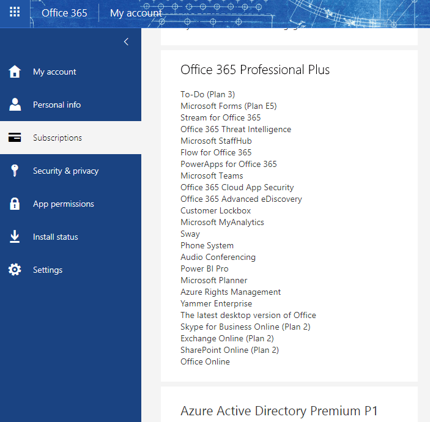View Install status page

70,237
